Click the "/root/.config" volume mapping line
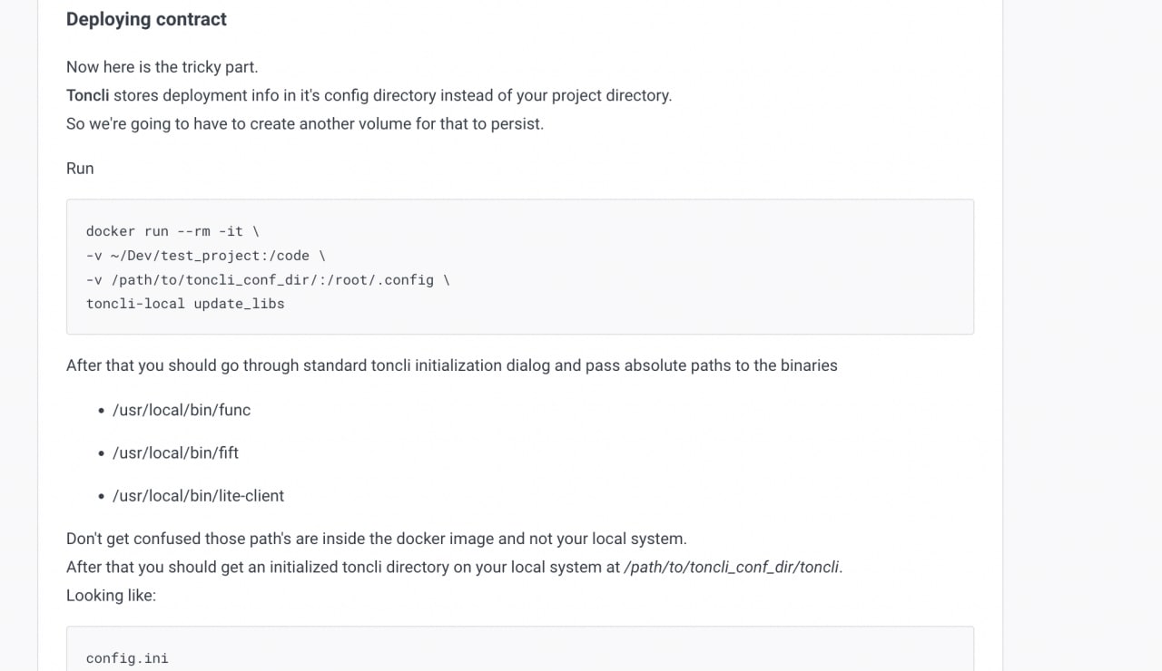This screenshot has width=1162, height=671. tap(268, 280)
